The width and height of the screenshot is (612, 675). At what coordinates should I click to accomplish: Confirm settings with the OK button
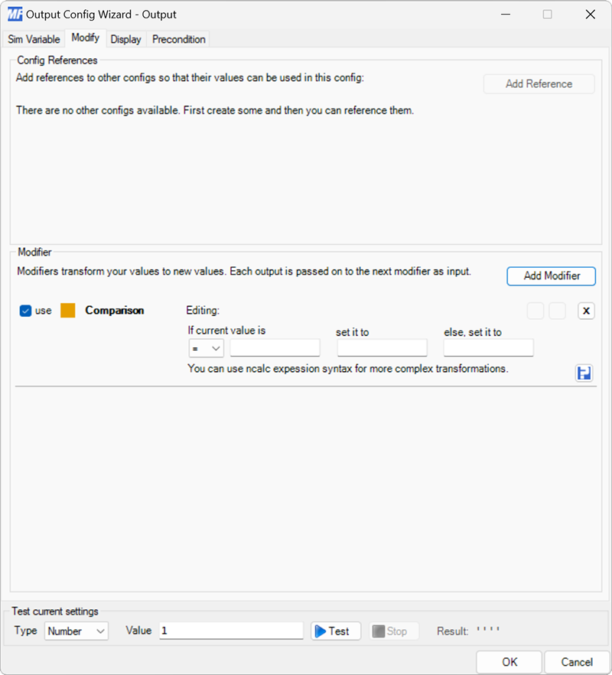tap(509, 662)
